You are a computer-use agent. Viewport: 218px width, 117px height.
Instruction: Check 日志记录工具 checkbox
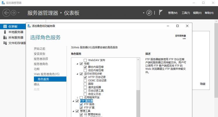point(85,91)
